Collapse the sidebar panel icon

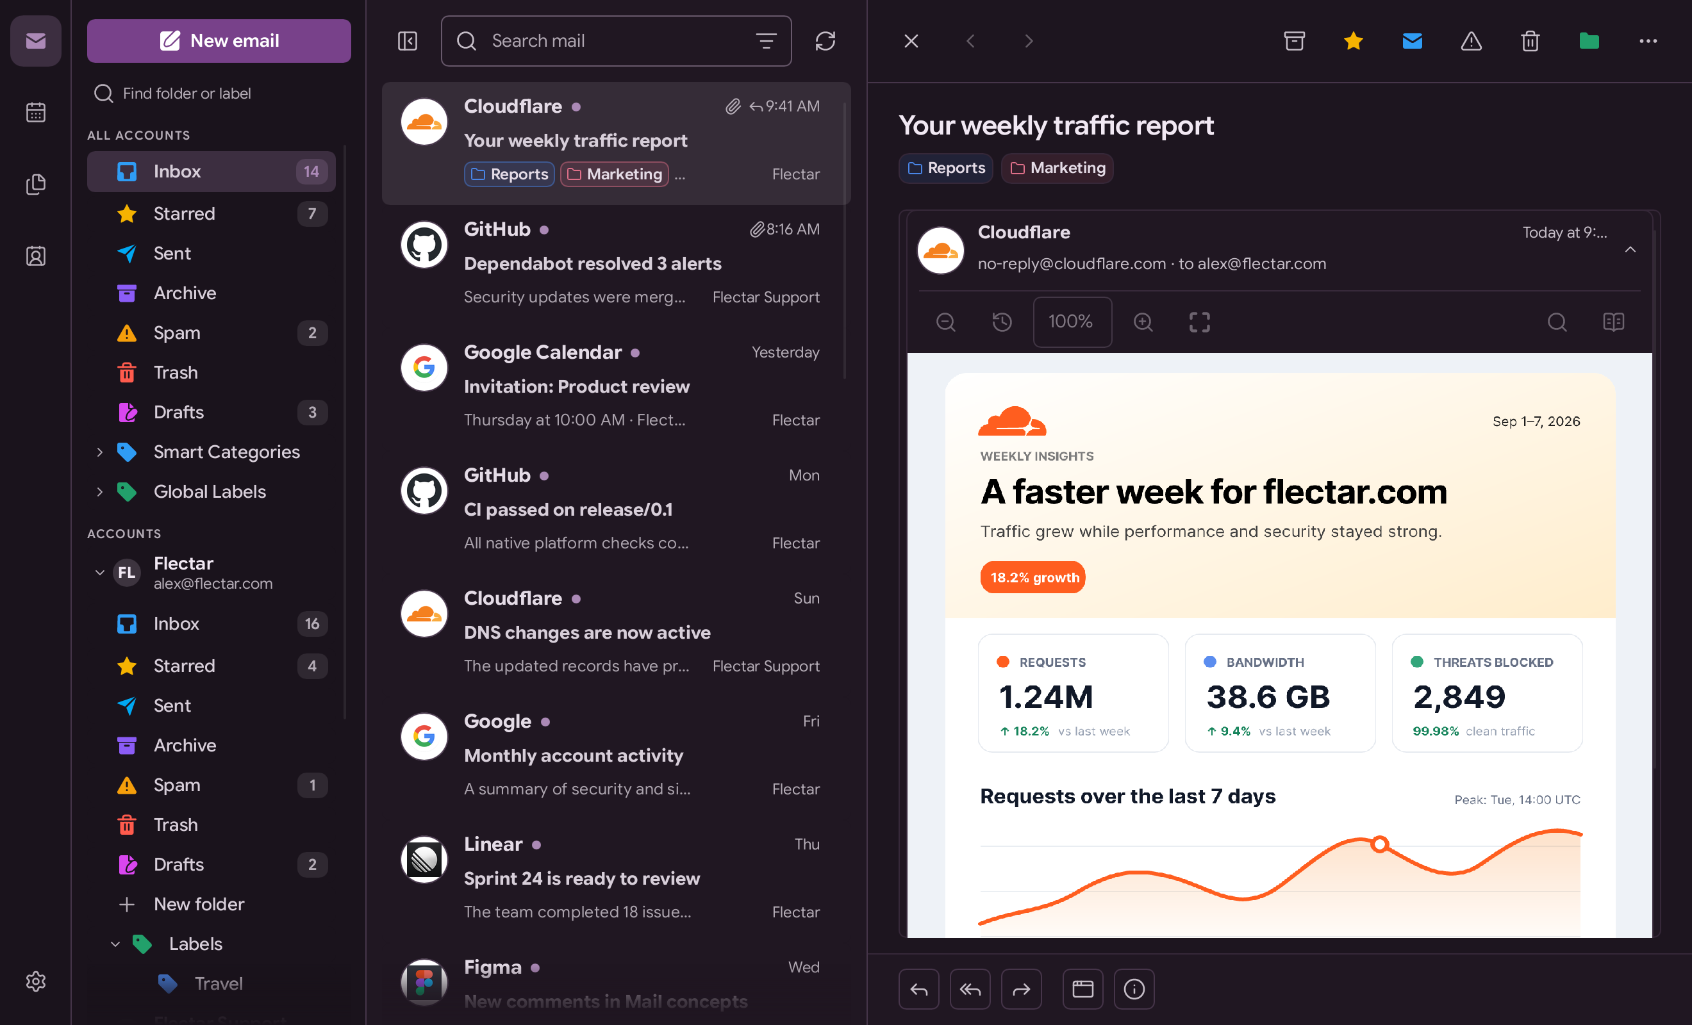(408, 41)
